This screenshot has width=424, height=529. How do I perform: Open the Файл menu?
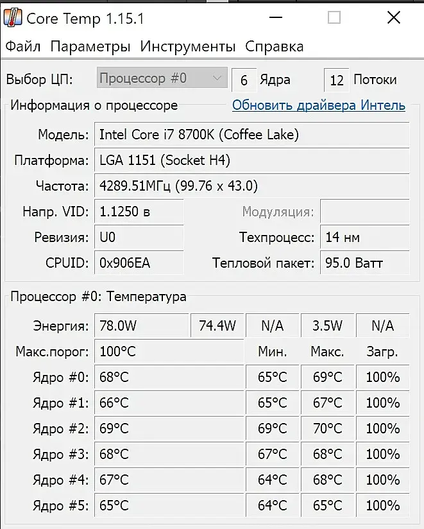(23, 47)
